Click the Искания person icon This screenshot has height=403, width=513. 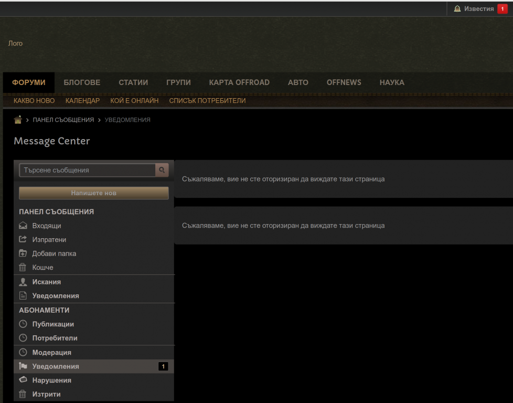pos(23,282)
